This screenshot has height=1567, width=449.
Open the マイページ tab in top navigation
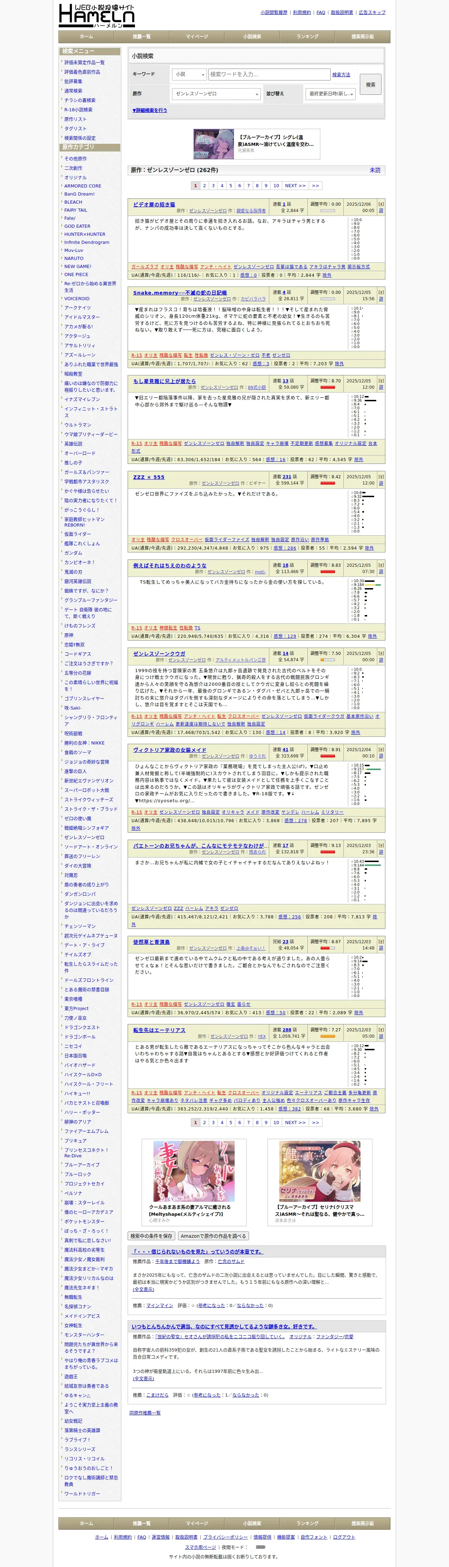pos(197,36)
